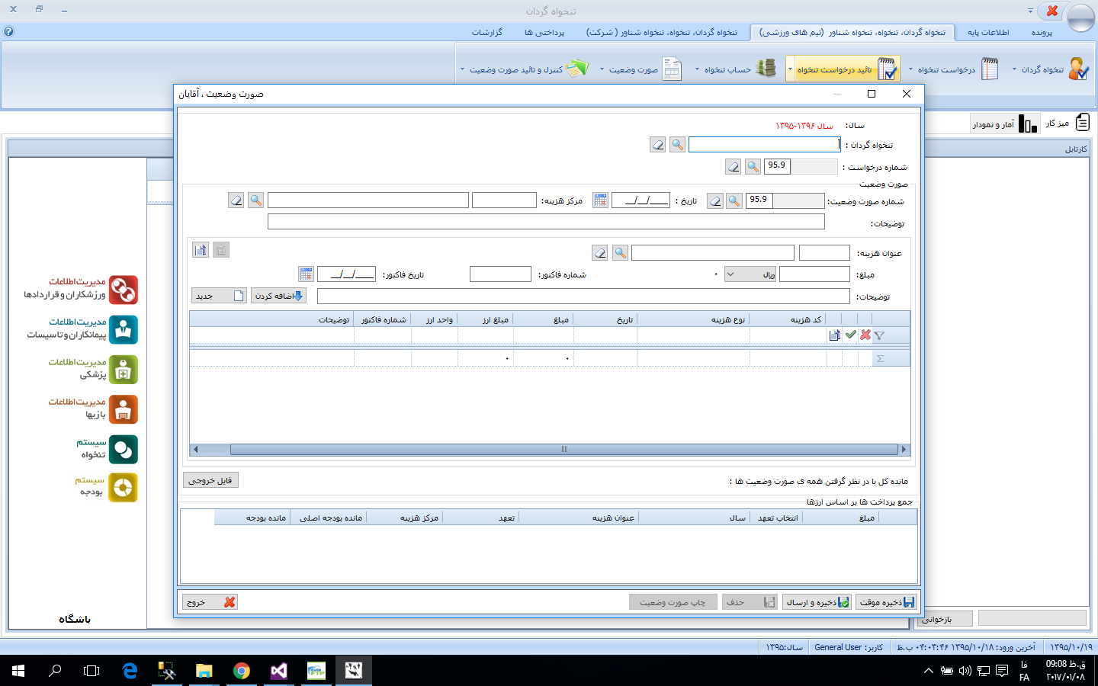This screenshot has width=1098, height=686.
Task: Click the توضیحات text field under شماره صورت وضعیت
Action: click(546, 222)
